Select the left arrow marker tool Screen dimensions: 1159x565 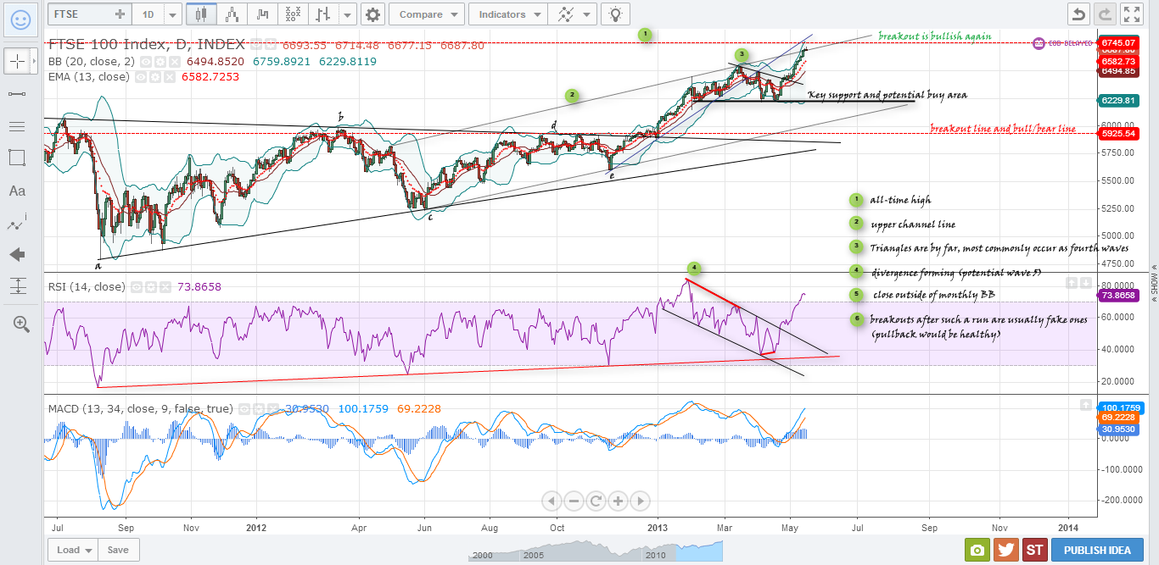click(17, 254)
